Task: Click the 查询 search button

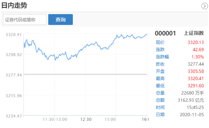Action: (60, 20)
